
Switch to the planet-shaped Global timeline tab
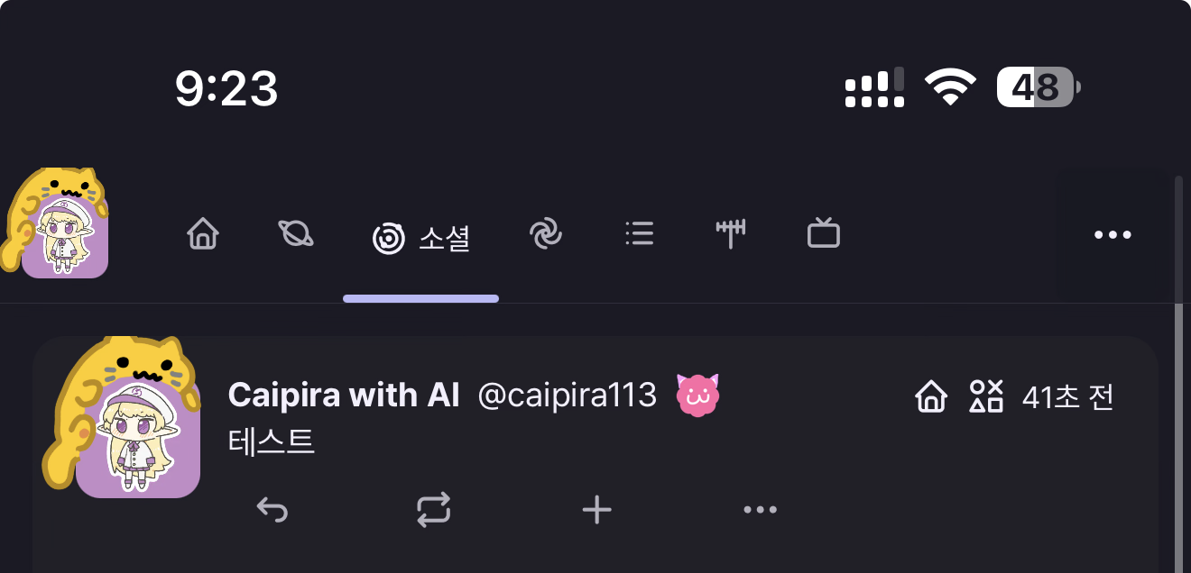click(x=296, y=235)
